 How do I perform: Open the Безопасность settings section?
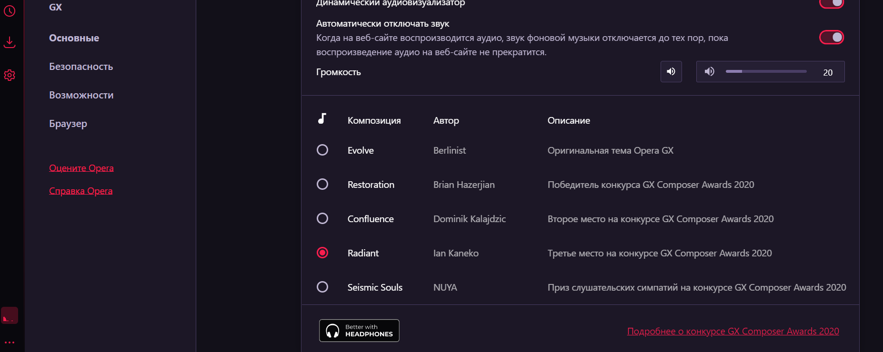point(81,67)
